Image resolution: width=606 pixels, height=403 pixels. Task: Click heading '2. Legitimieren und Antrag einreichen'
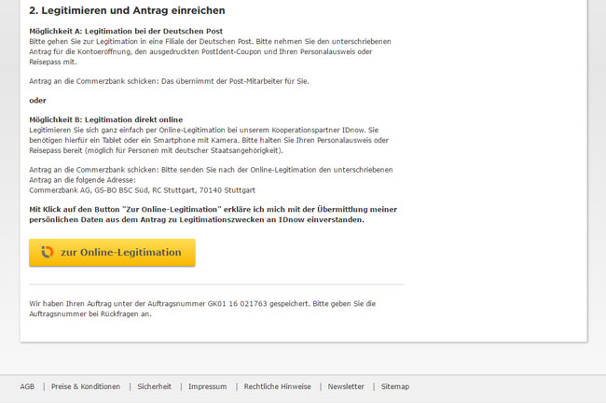click(x=127, y=10)
